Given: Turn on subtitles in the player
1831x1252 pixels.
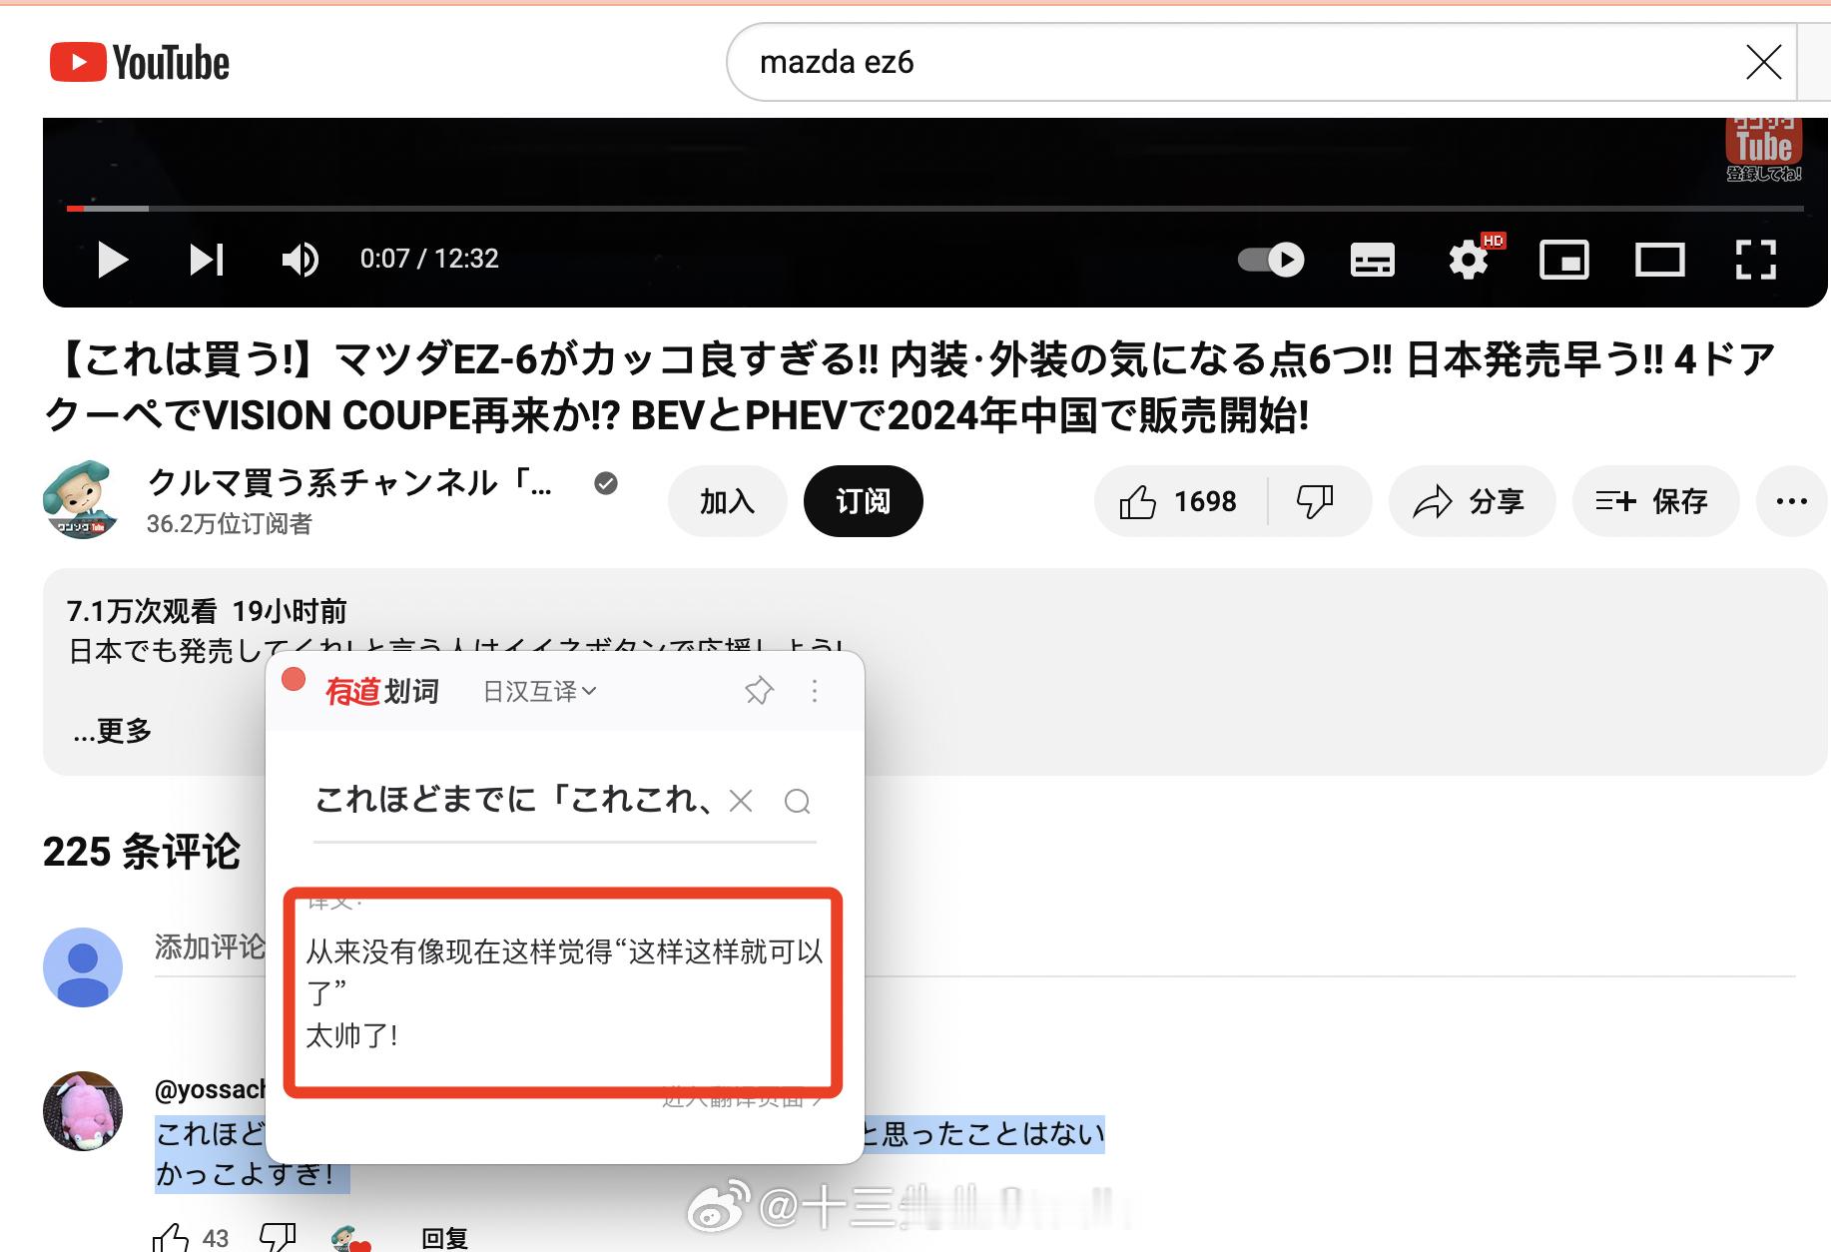Looking at the screenshot, I should 1373,260.
